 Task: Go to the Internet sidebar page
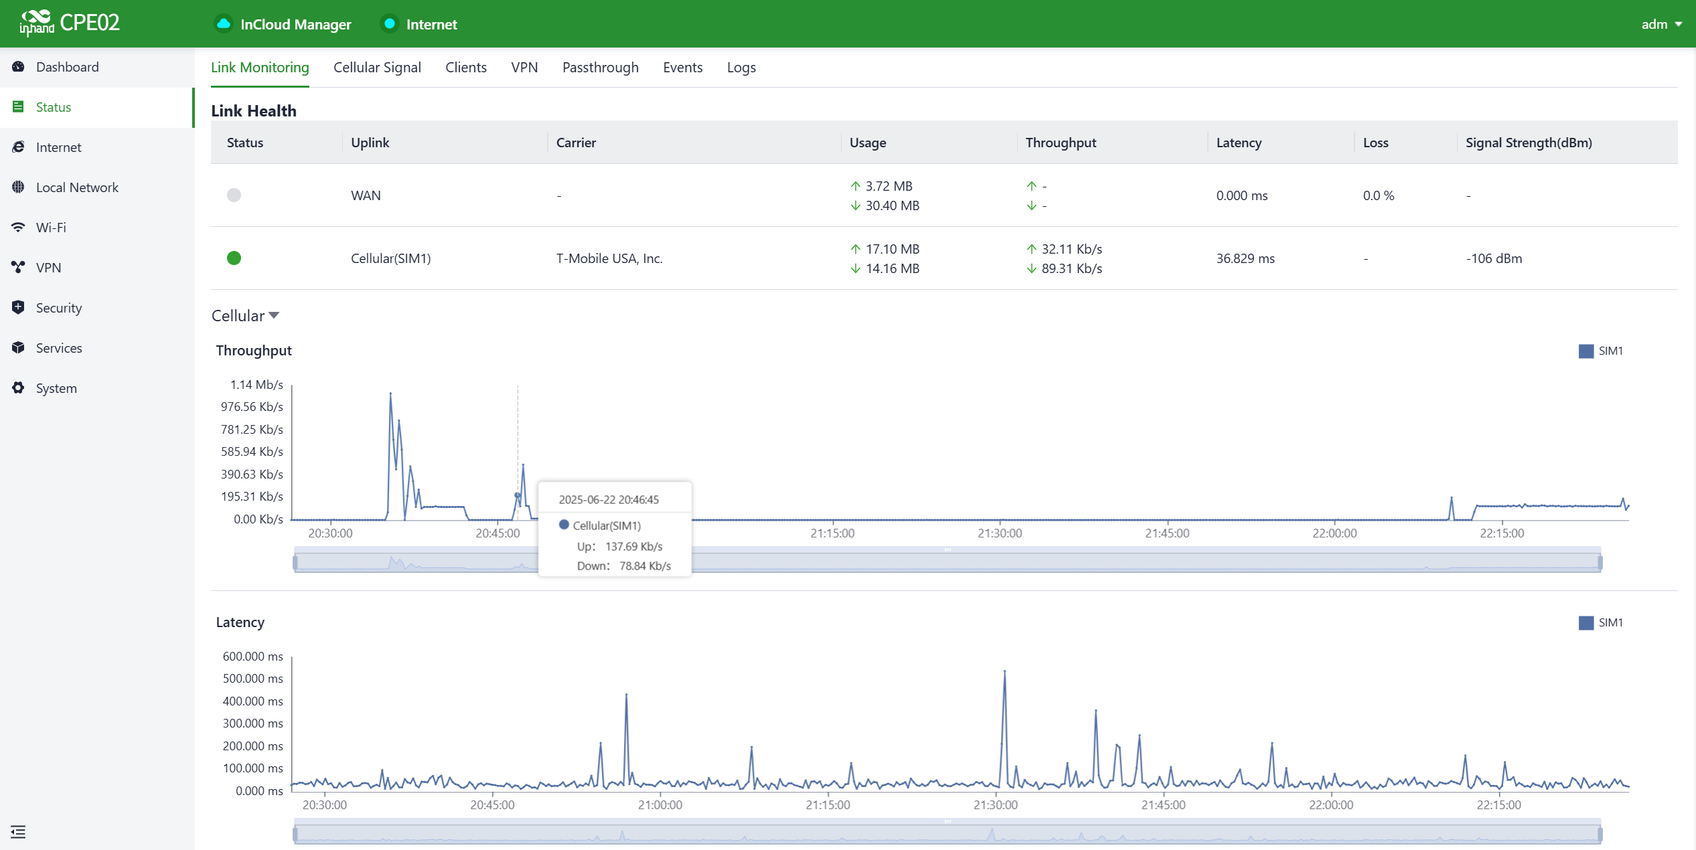click(x=58, y=147)
